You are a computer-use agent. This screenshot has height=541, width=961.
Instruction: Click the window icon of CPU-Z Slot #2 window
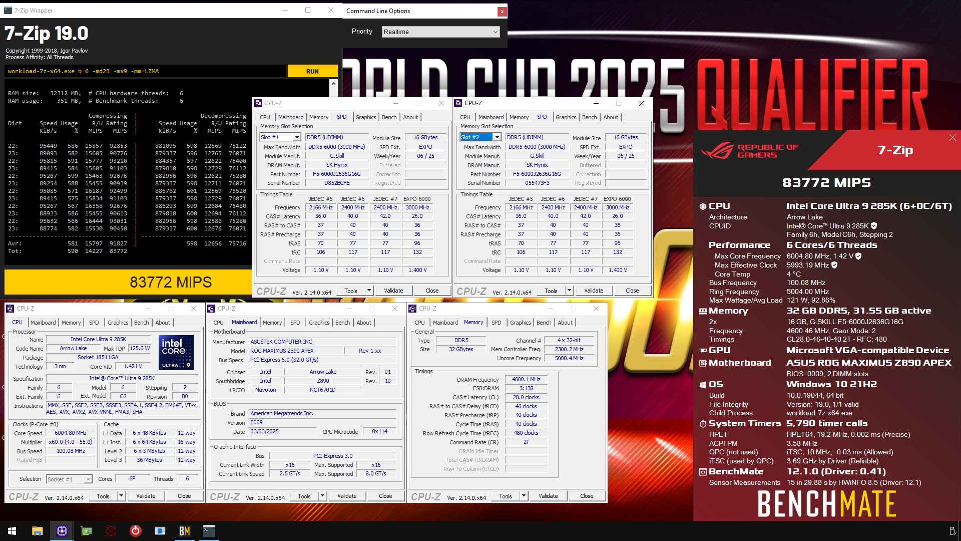tap(458, 103)
